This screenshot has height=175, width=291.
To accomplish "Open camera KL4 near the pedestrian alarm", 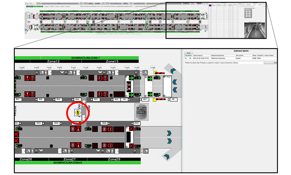I will [77, 100].
